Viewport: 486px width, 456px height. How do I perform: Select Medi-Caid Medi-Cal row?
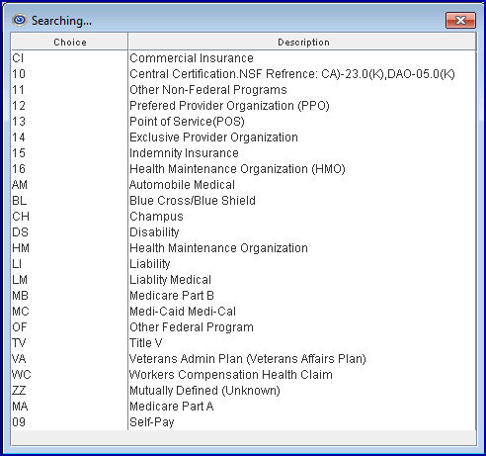pyautogui.click(x=244, y=312)
